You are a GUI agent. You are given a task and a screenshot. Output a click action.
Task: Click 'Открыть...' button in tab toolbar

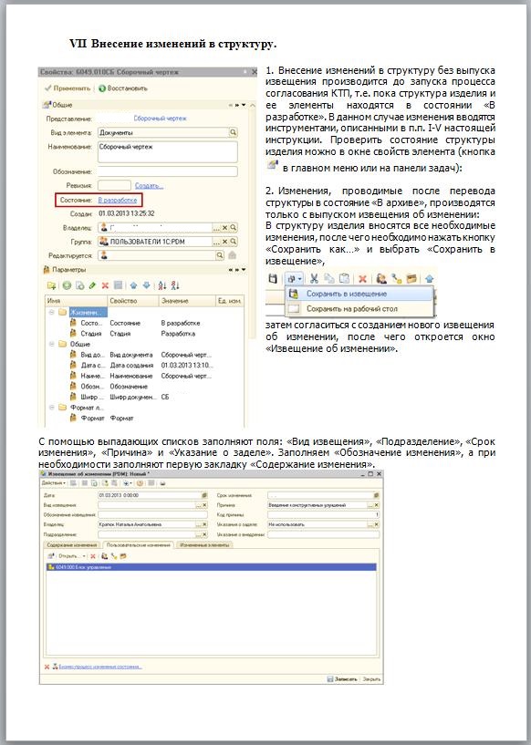70,556
